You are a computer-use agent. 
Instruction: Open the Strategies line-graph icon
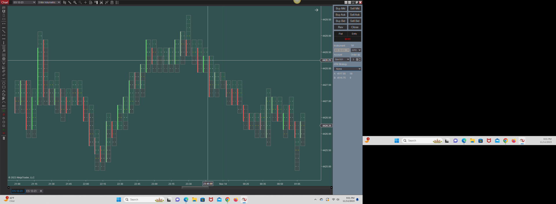point(107,2)
